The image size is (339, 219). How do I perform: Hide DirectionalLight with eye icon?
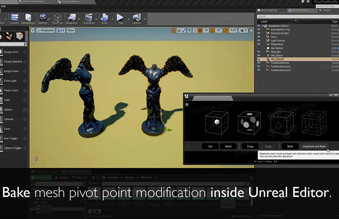(x=259, y=33)
